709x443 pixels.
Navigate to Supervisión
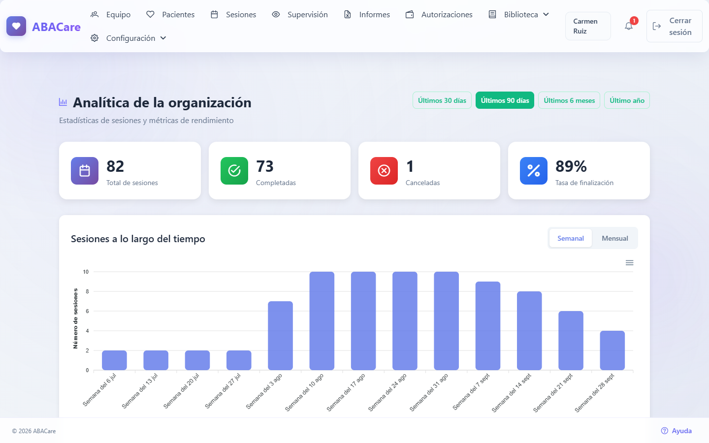tap(300, 14)
